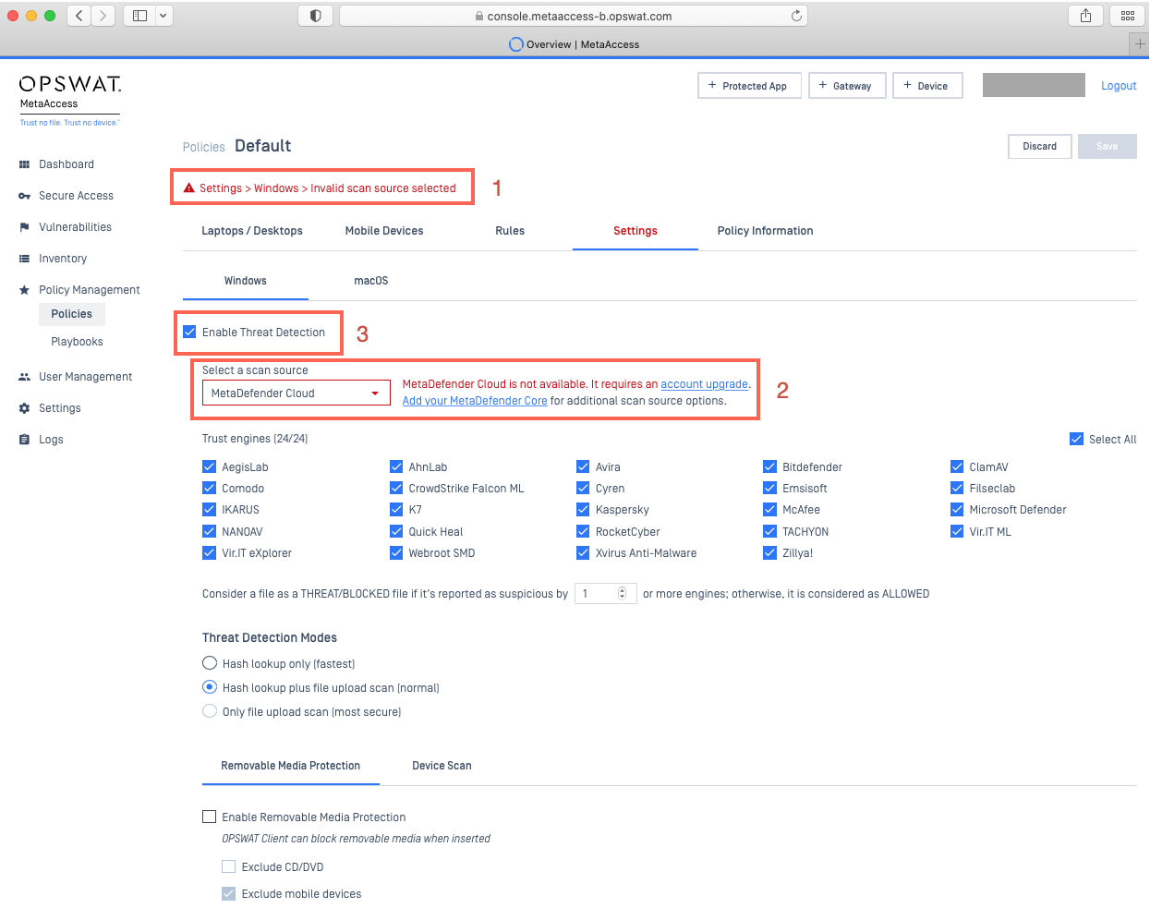Click the red warning triangle icon
The image size is (1150, 920).
189,188
